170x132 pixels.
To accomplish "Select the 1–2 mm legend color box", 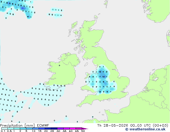I will (17, 128).
